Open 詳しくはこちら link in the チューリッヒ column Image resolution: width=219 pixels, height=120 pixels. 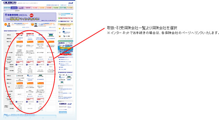(30, 59)
